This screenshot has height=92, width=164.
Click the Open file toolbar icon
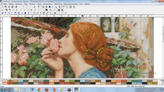coord(9,7)
